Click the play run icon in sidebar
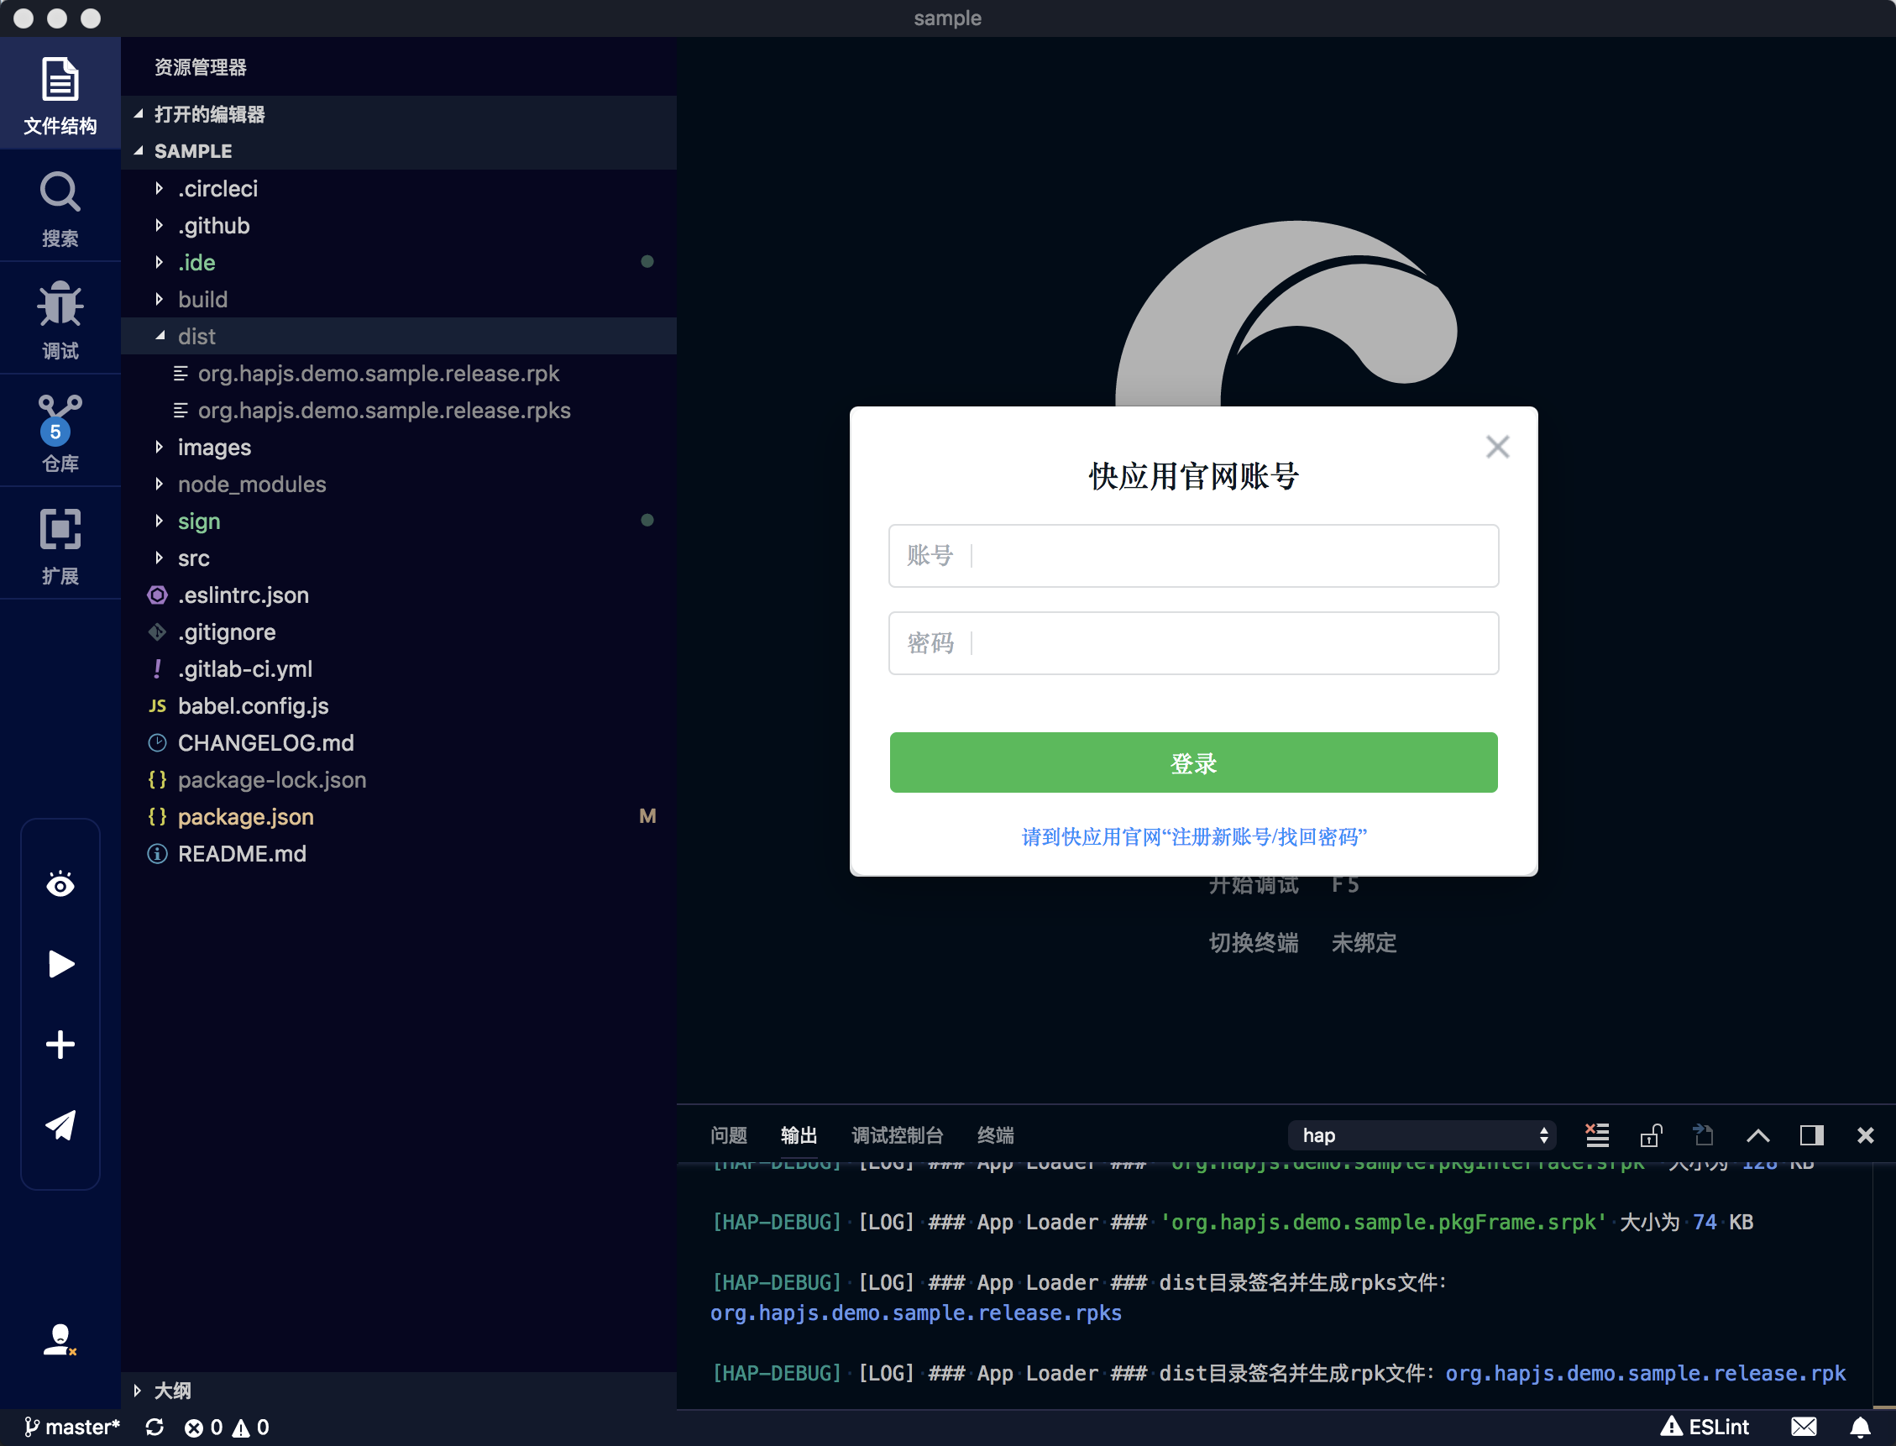 tap(60, 964)
